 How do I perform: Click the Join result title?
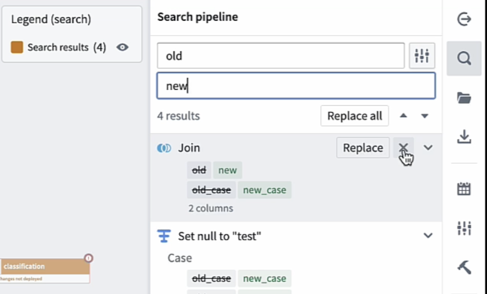coord(189,148)
